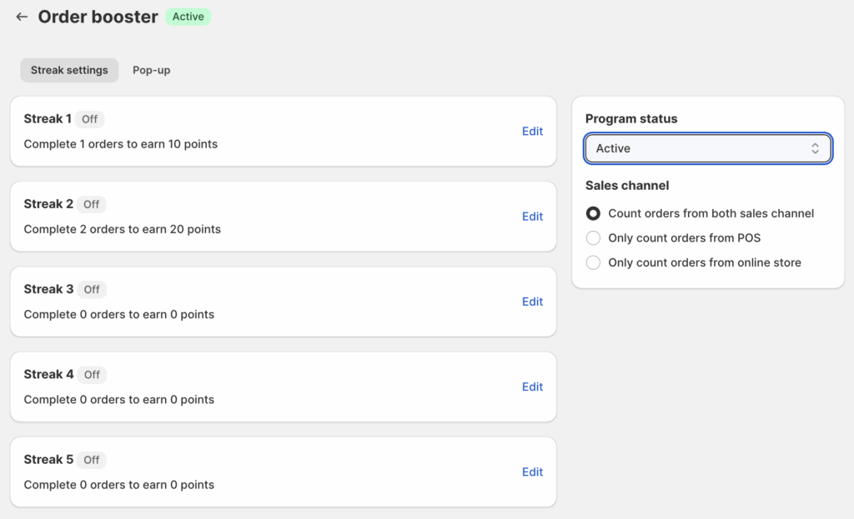The image size is (854, 519).
Task: Click the Off label on Streak 5
Action: click(x=92, y=460)
